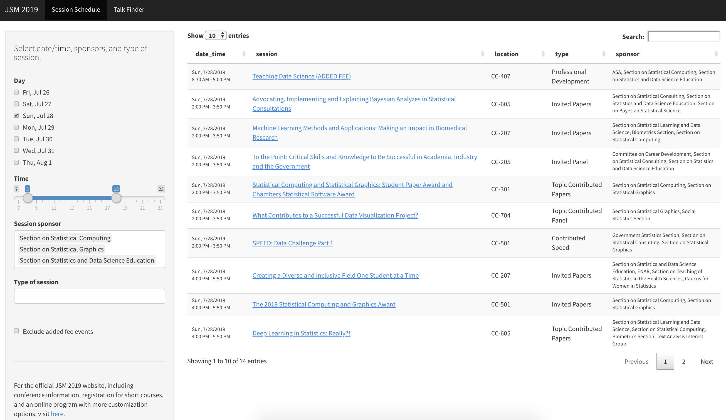
Task: Sort sponsor column using arrow icon
Action: (x=716, y=54)
